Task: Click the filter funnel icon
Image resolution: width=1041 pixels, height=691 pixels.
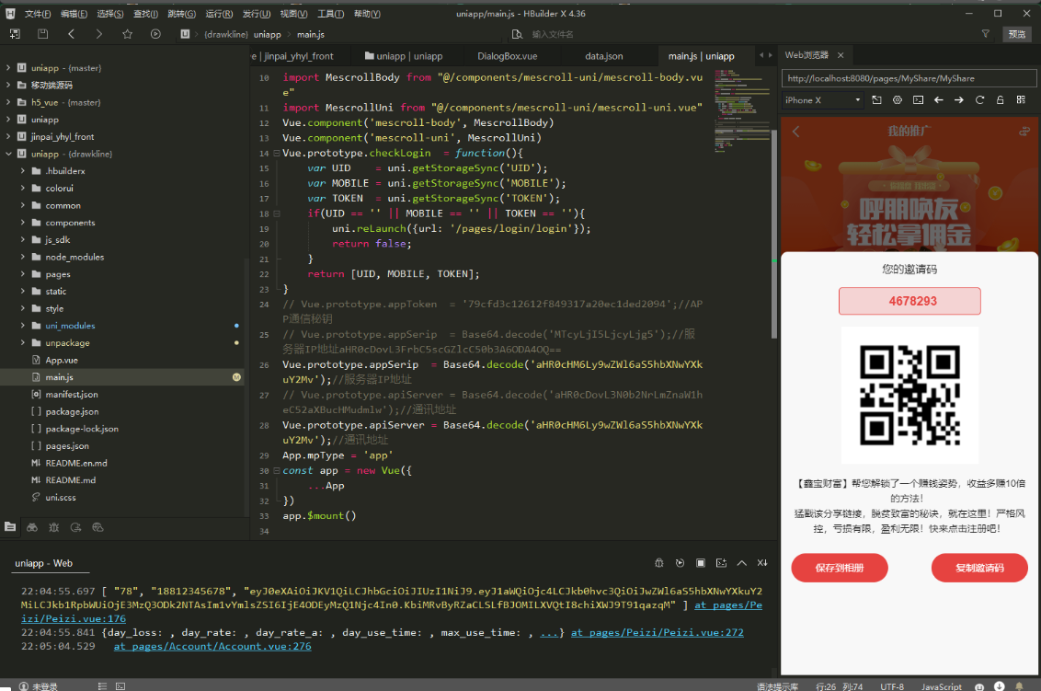Action: [985, 34]
